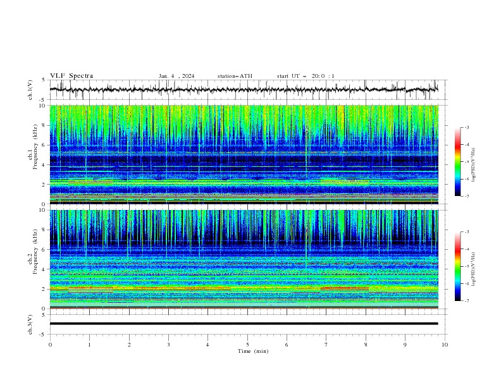Click the 10 tick label on the time axis
The height and width of the screenshot is (387, 501).
click(x=445, y=345)
